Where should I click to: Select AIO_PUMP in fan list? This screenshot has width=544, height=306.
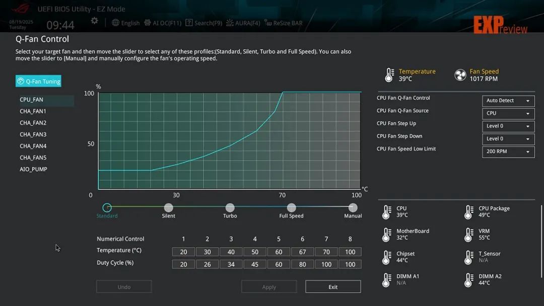(33, 169)
